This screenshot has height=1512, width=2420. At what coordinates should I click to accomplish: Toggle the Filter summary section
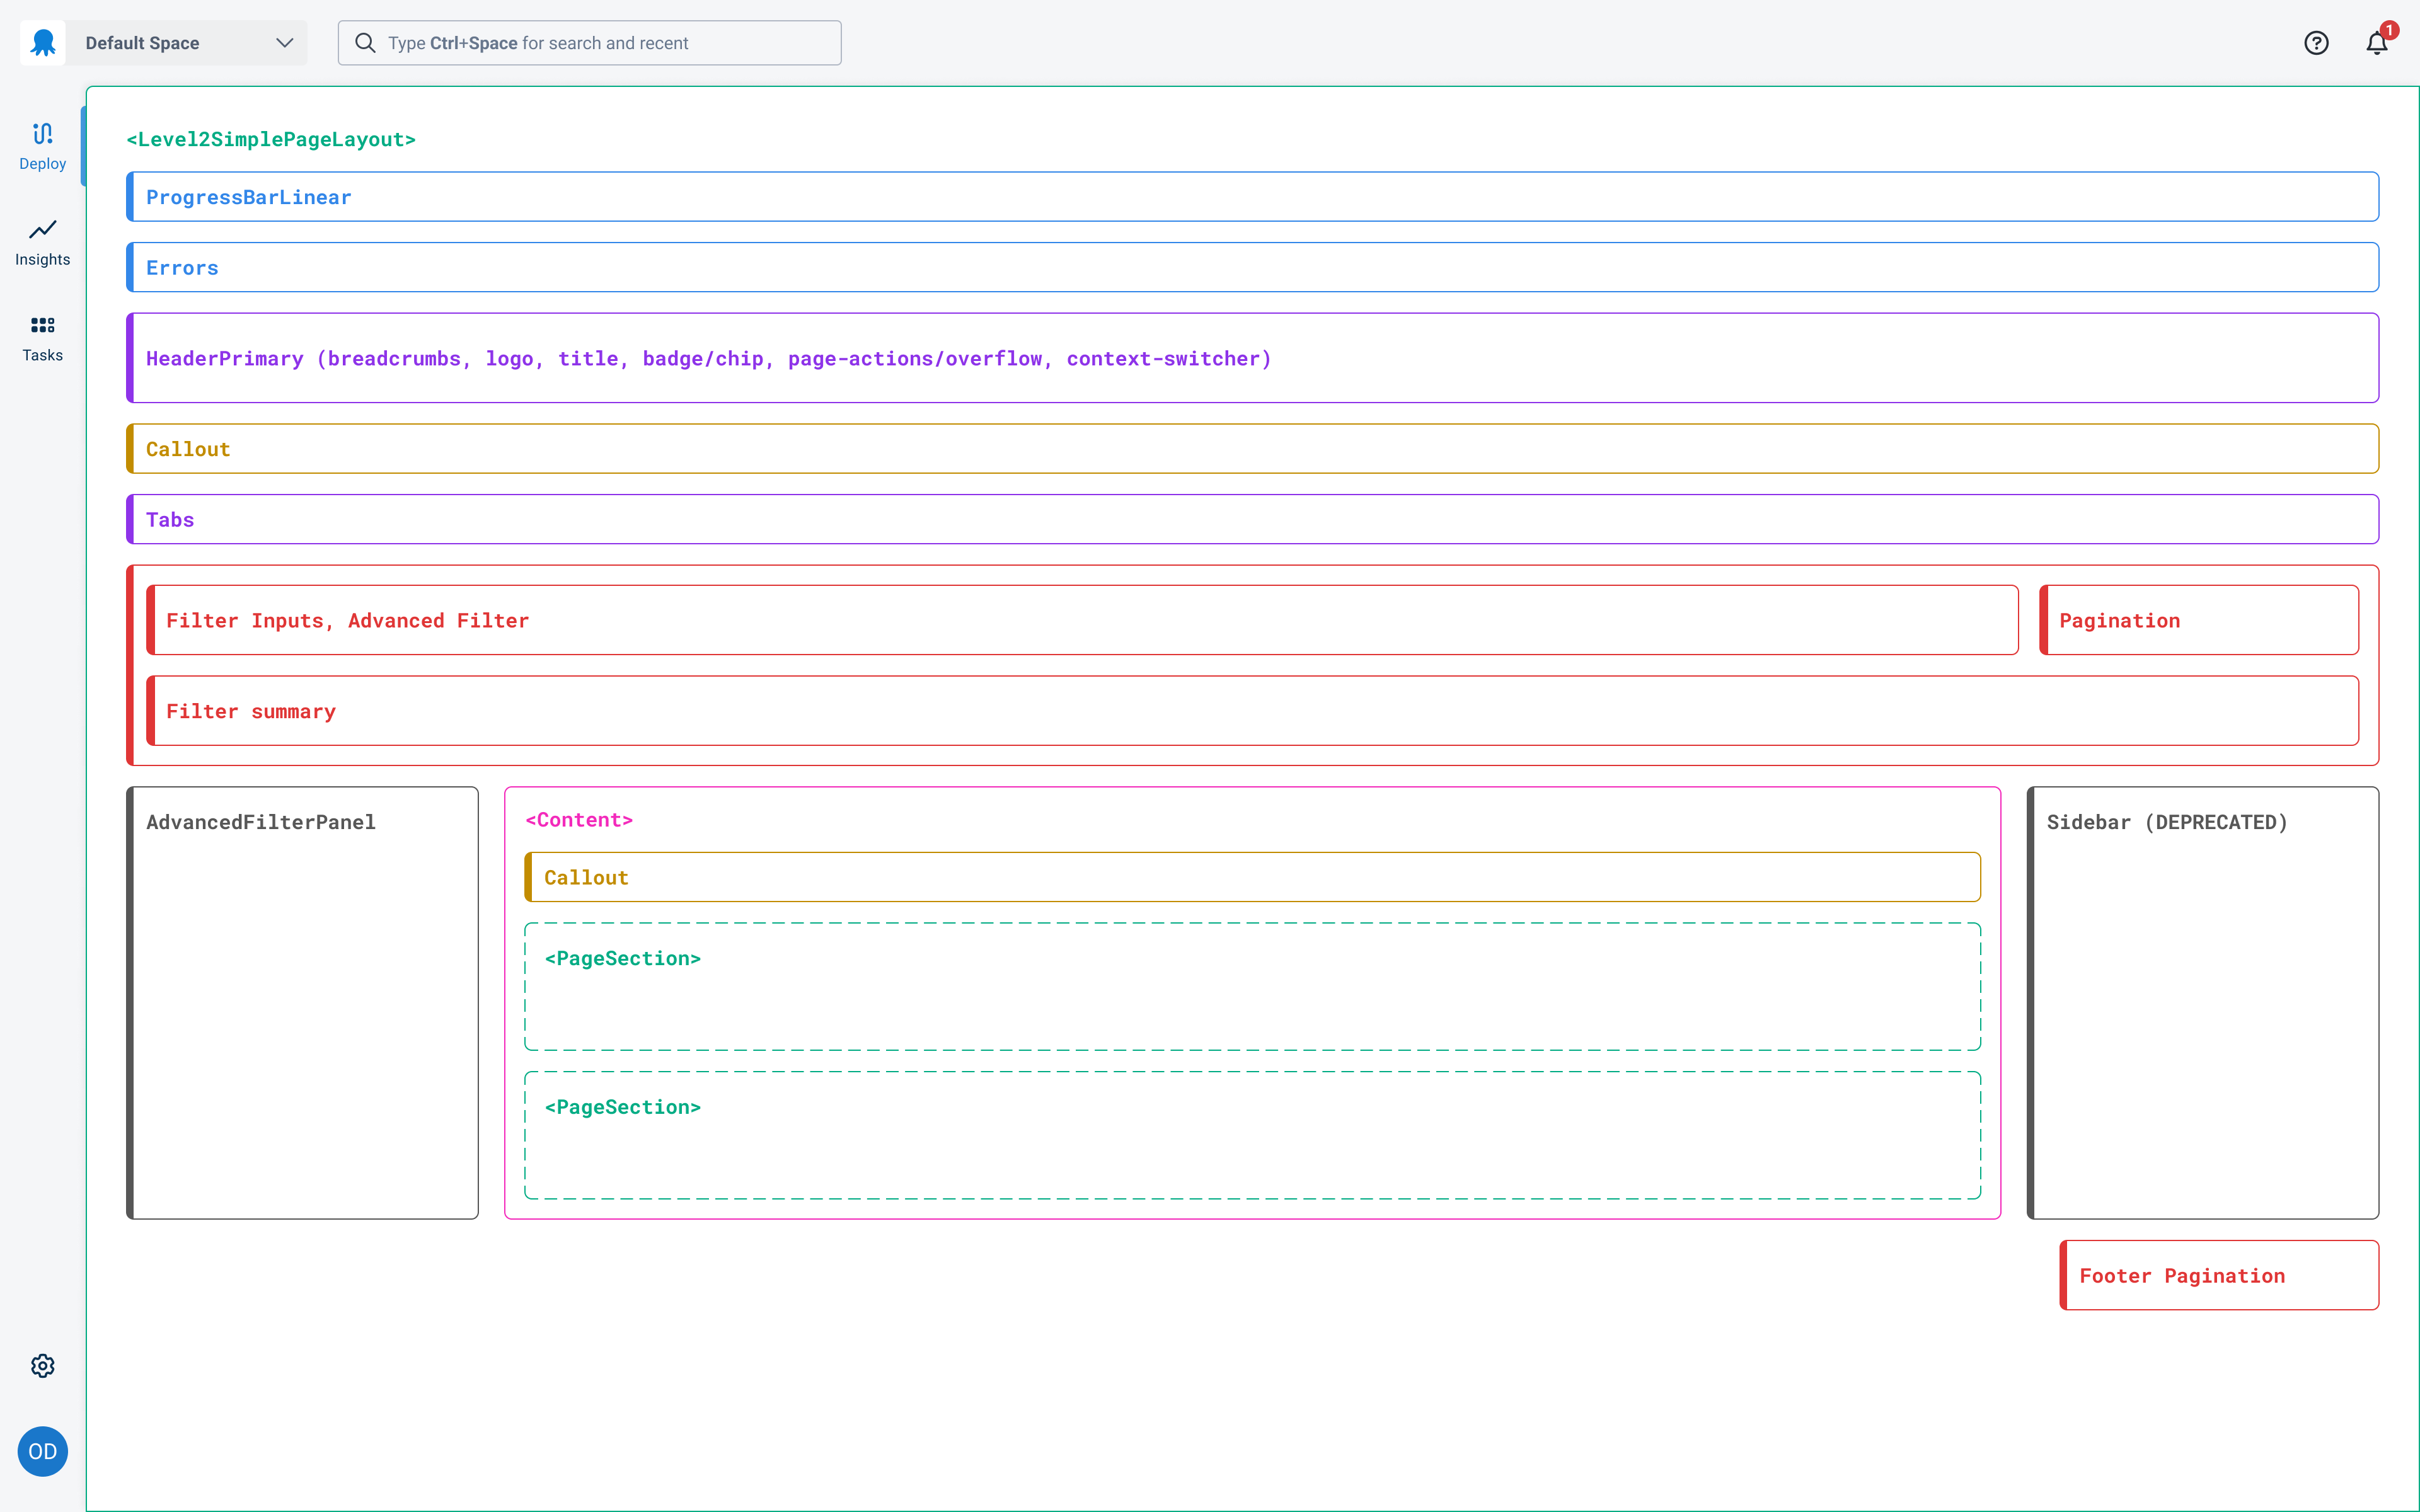250,711
